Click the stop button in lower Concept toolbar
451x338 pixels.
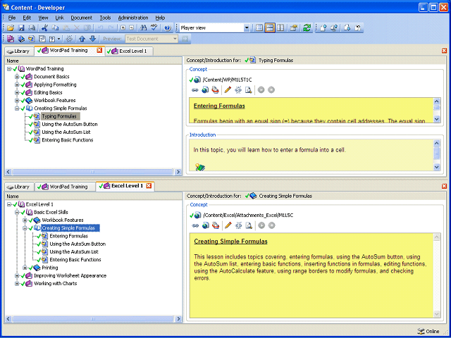271,225
